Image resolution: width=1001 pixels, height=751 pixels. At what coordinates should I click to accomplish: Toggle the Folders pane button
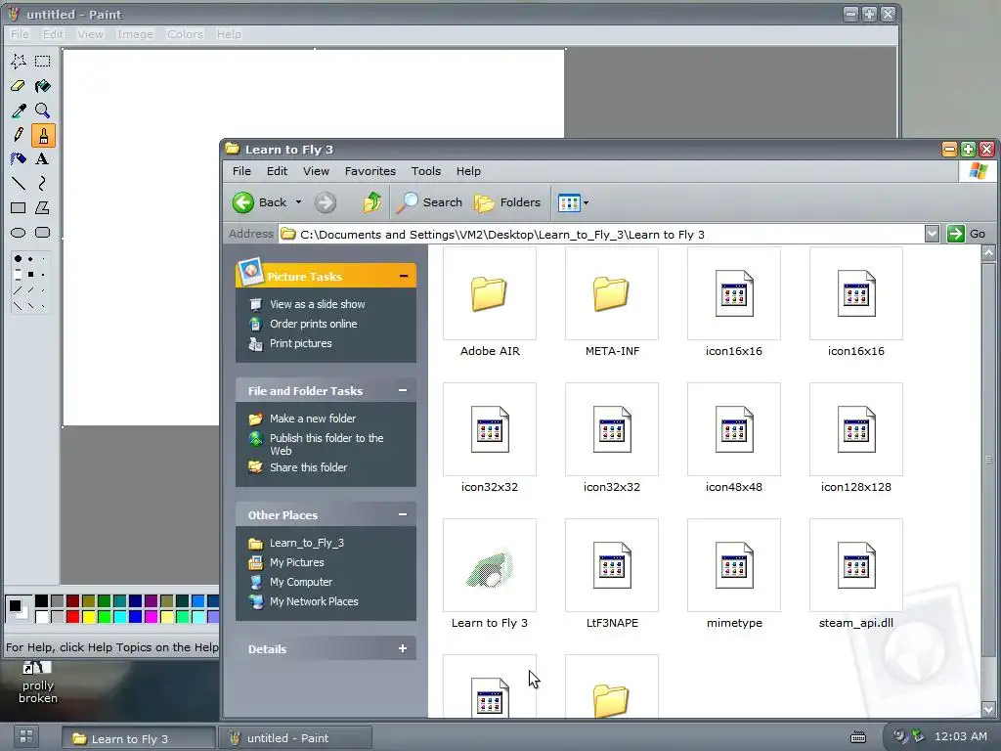coord(507,202)
